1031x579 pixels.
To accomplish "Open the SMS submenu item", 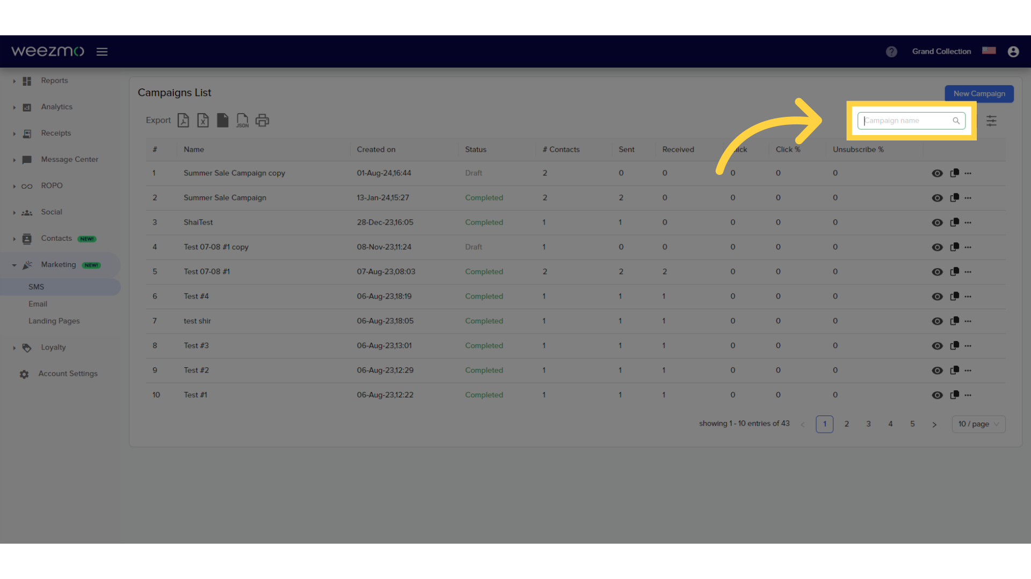I will pyautogui.click(x=36, y=286).
